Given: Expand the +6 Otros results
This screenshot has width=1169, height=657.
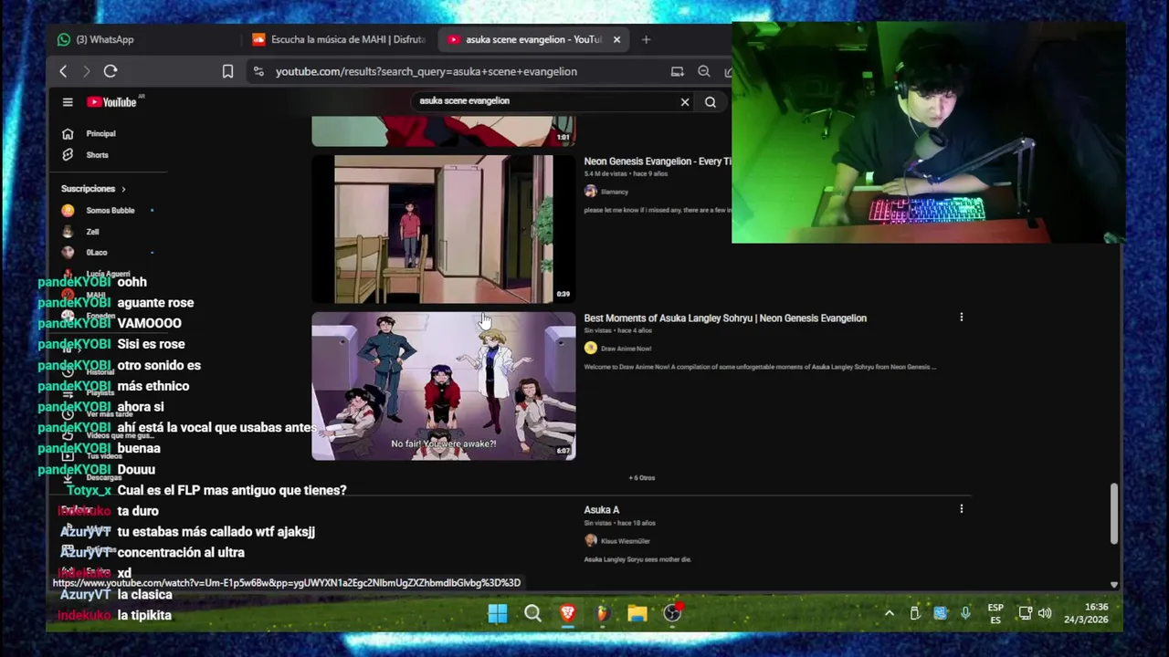Looking at the screenshot, I should (641, 478).
